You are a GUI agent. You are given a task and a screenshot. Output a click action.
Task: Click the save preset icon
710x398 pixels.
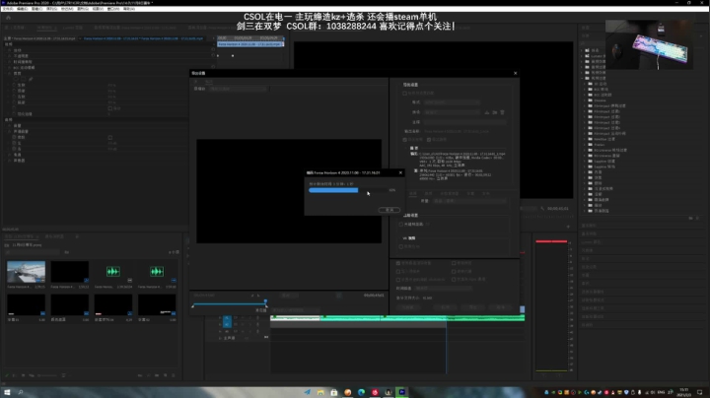pyautogui.click(x=487, y=112)
